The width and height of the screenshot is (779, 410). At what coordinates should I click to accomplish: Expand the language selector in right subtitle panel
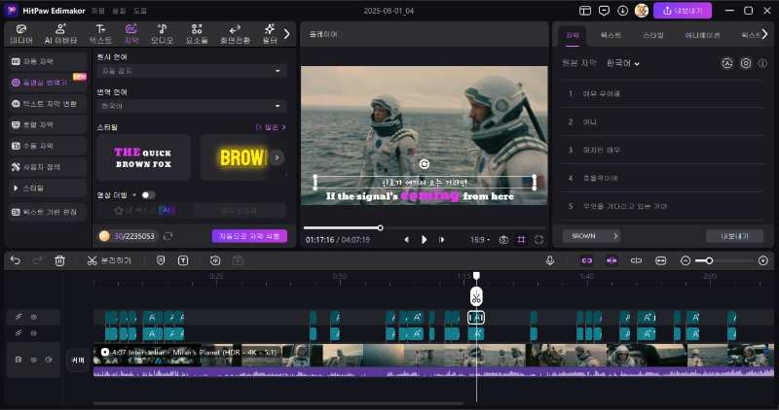pyautogui.click(x=623, y=63)
